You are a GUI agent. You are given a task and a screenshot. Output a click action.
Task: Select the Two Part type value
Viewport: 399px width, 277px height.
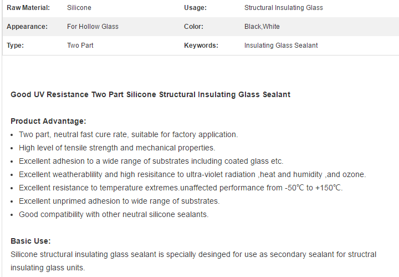click(x=80, y=46)
